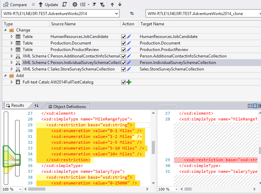
Task: Uncheck Production.ProductReview action checkbox
Action: pos(123,50)
